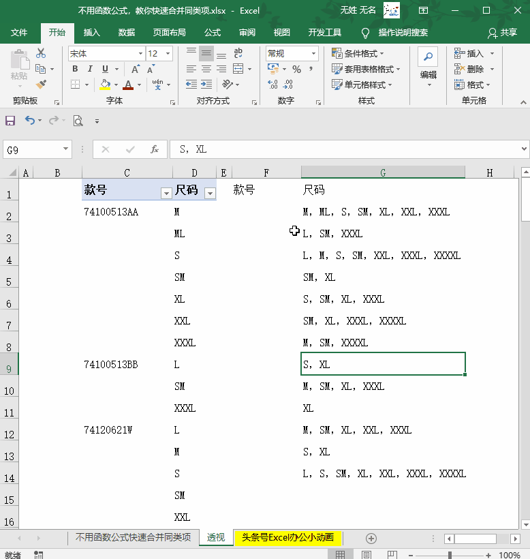Apply red font color A
530x559 pixels.
(128, 85)
